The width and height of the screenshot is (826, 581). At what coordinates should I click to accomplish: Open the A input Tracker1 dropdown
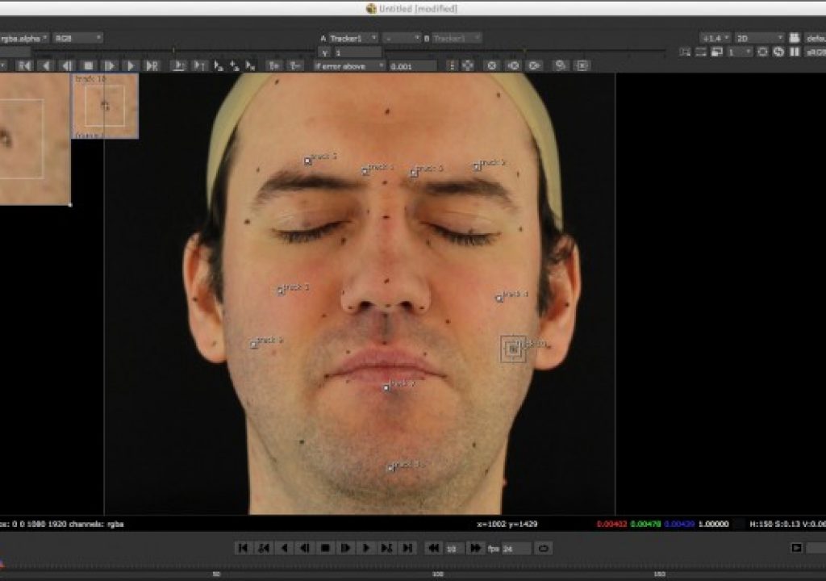(353, 38)
